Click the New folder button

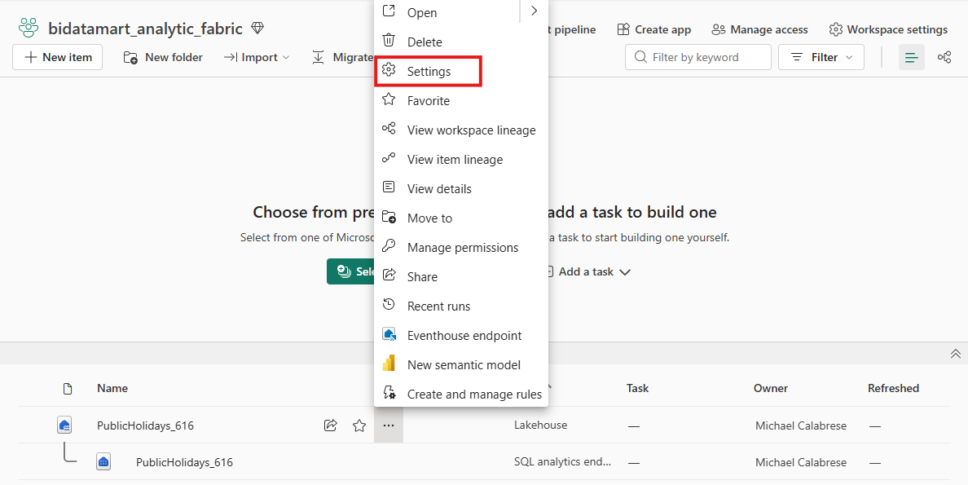[163, 57]
